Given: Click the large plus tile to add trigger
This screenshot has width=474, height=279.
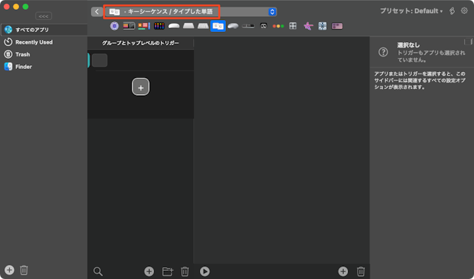Looking at the screenshot, I should tap(141, 87).
